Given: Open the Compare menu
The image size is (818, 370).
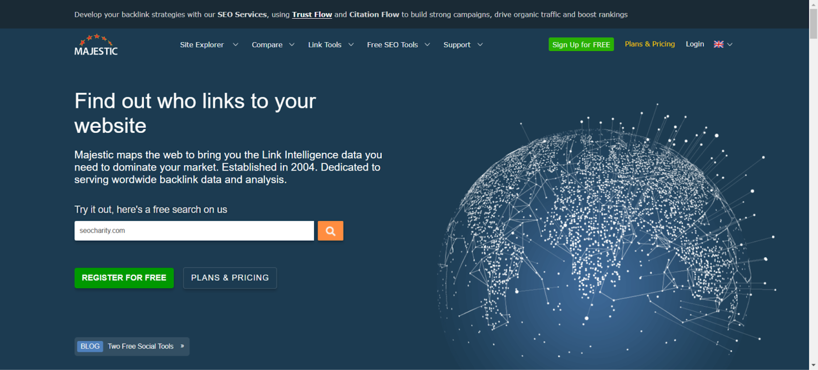Looking at the screenshot, I should [x=267, y=44].
